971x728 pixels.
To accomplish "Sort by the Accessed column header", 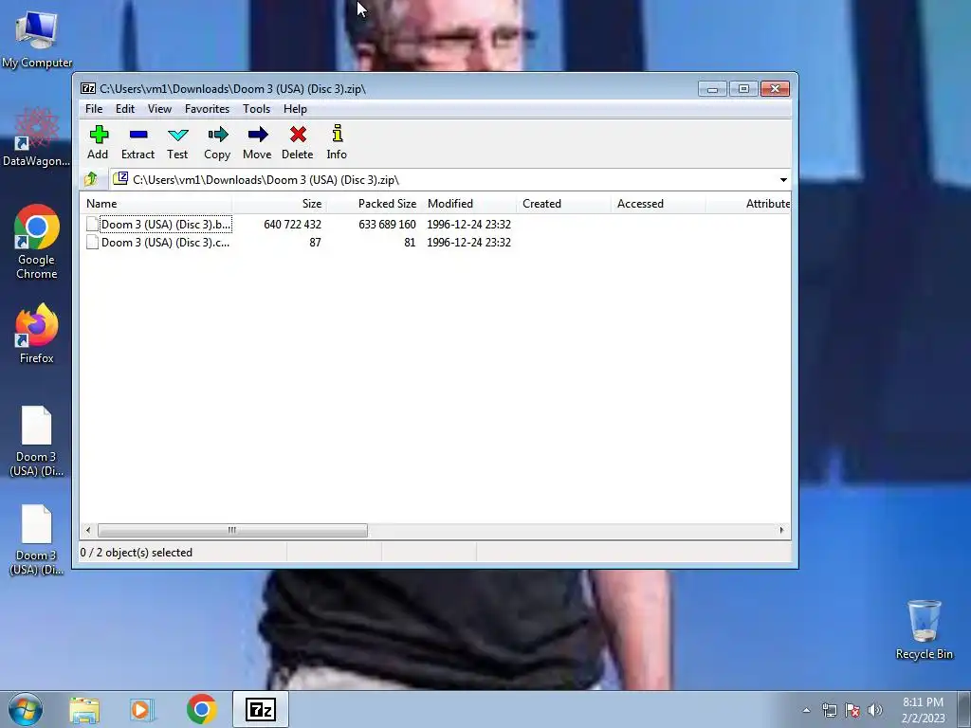I will pyautogui.click(x=658, y=204).
